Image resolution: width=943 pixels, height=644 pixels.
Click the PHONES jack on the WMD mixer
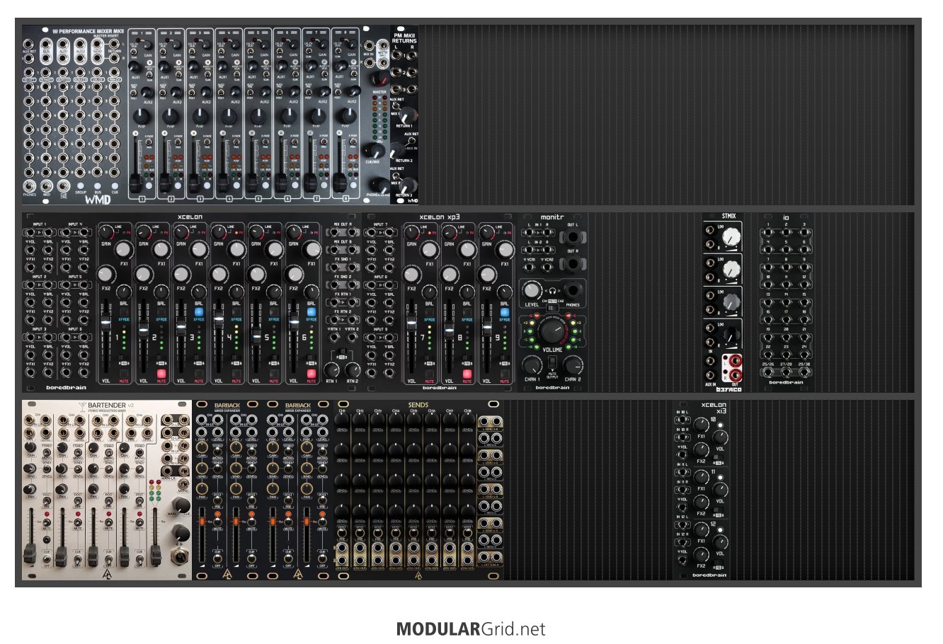(29, 186)
